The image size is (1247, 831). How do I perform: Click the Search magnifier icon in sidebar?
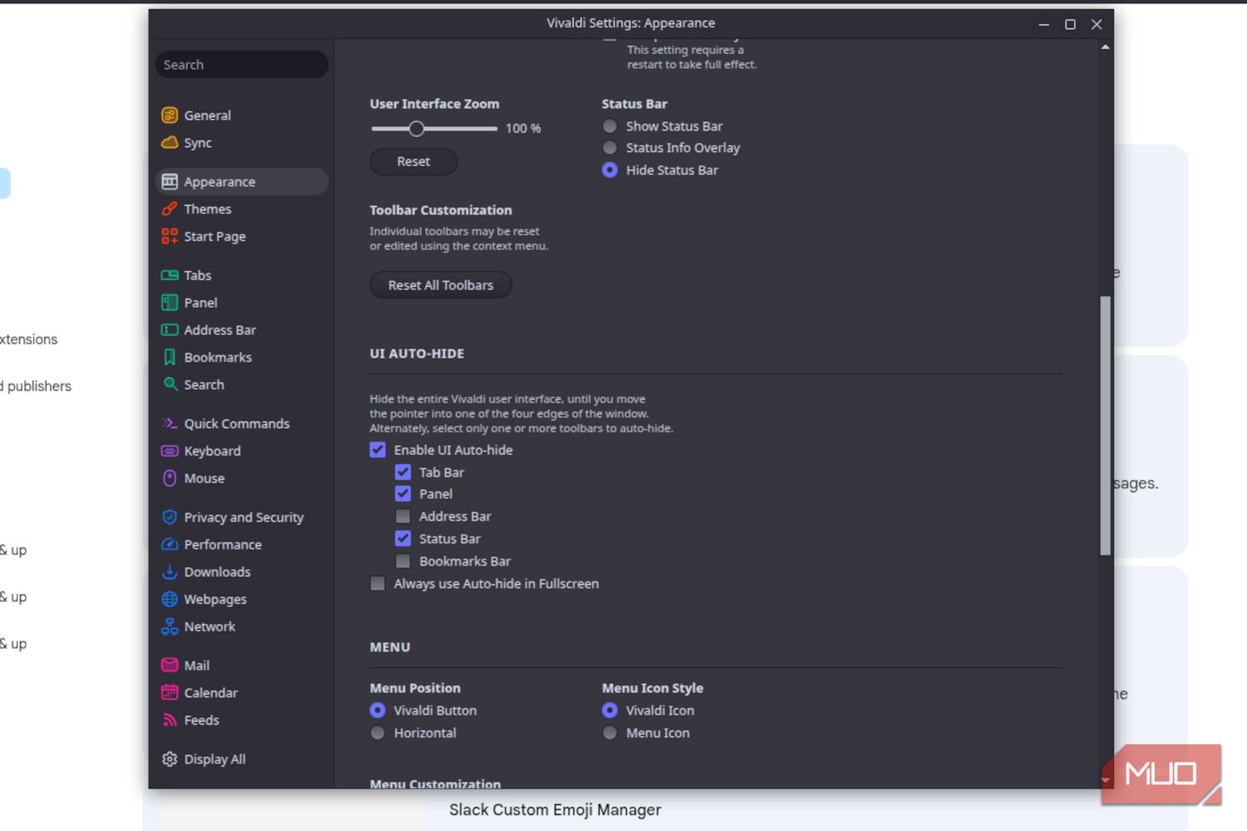[x=169, y=384]
